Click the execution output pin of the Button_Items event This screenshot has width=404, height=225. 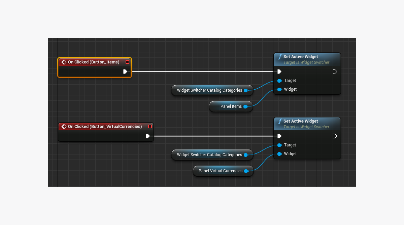coord(125,72)
